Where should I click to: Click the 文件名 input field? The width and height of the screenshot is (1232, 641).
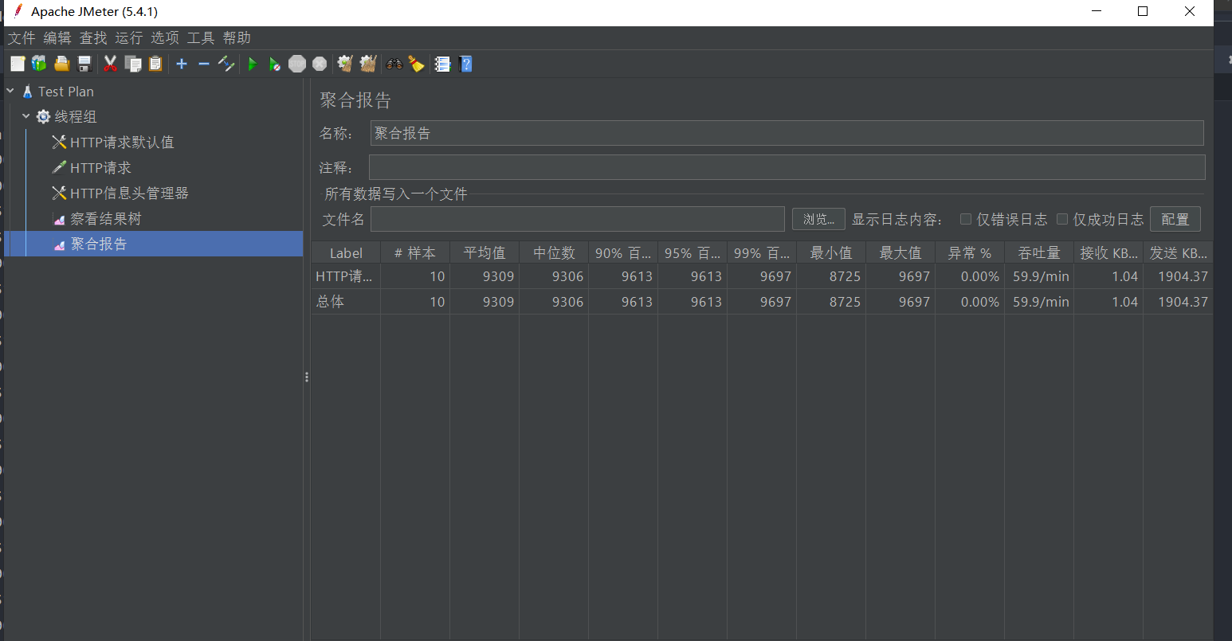pyautogui.click(x=578, y=219)
